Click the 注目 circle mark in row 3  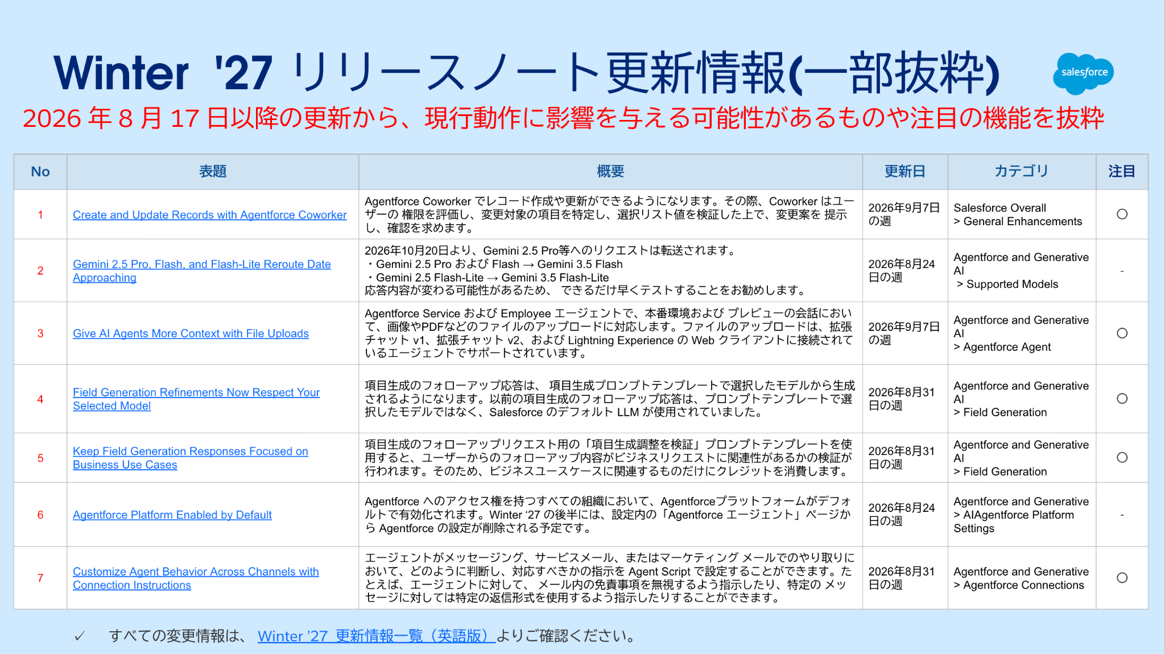1122,333
